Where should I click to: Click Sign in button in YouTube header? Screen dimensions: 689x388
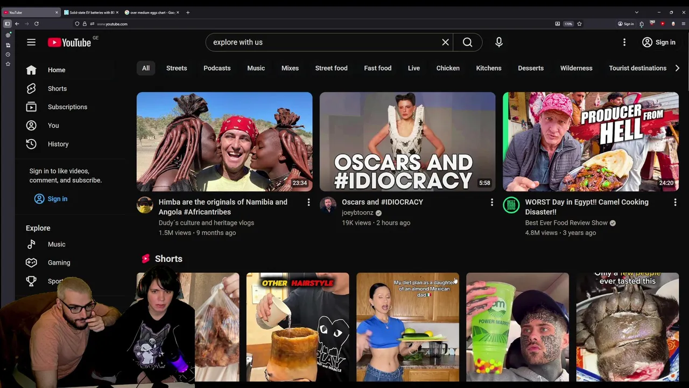click(x=659, y=42)
